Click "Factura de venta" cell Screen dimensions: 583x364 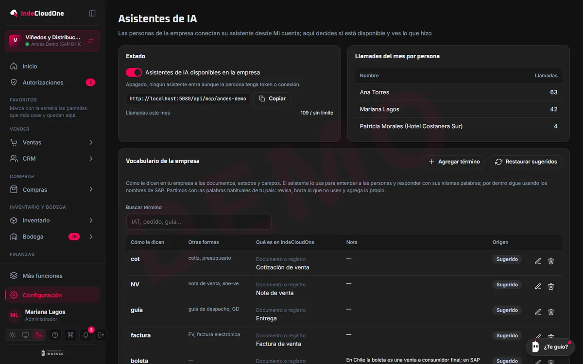point(278,344)
